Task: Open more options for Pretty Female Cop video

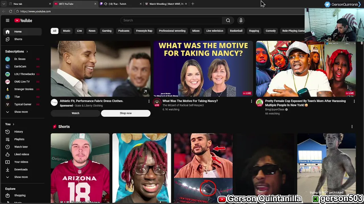Action: 354,101
